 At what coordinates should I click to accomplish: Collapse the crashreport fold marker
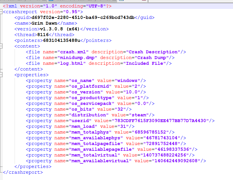pos(1,11)
